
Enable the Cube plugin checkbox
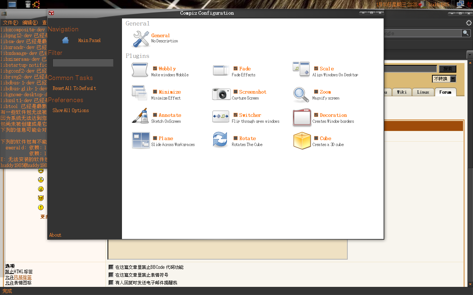click(x=316, y=138)
